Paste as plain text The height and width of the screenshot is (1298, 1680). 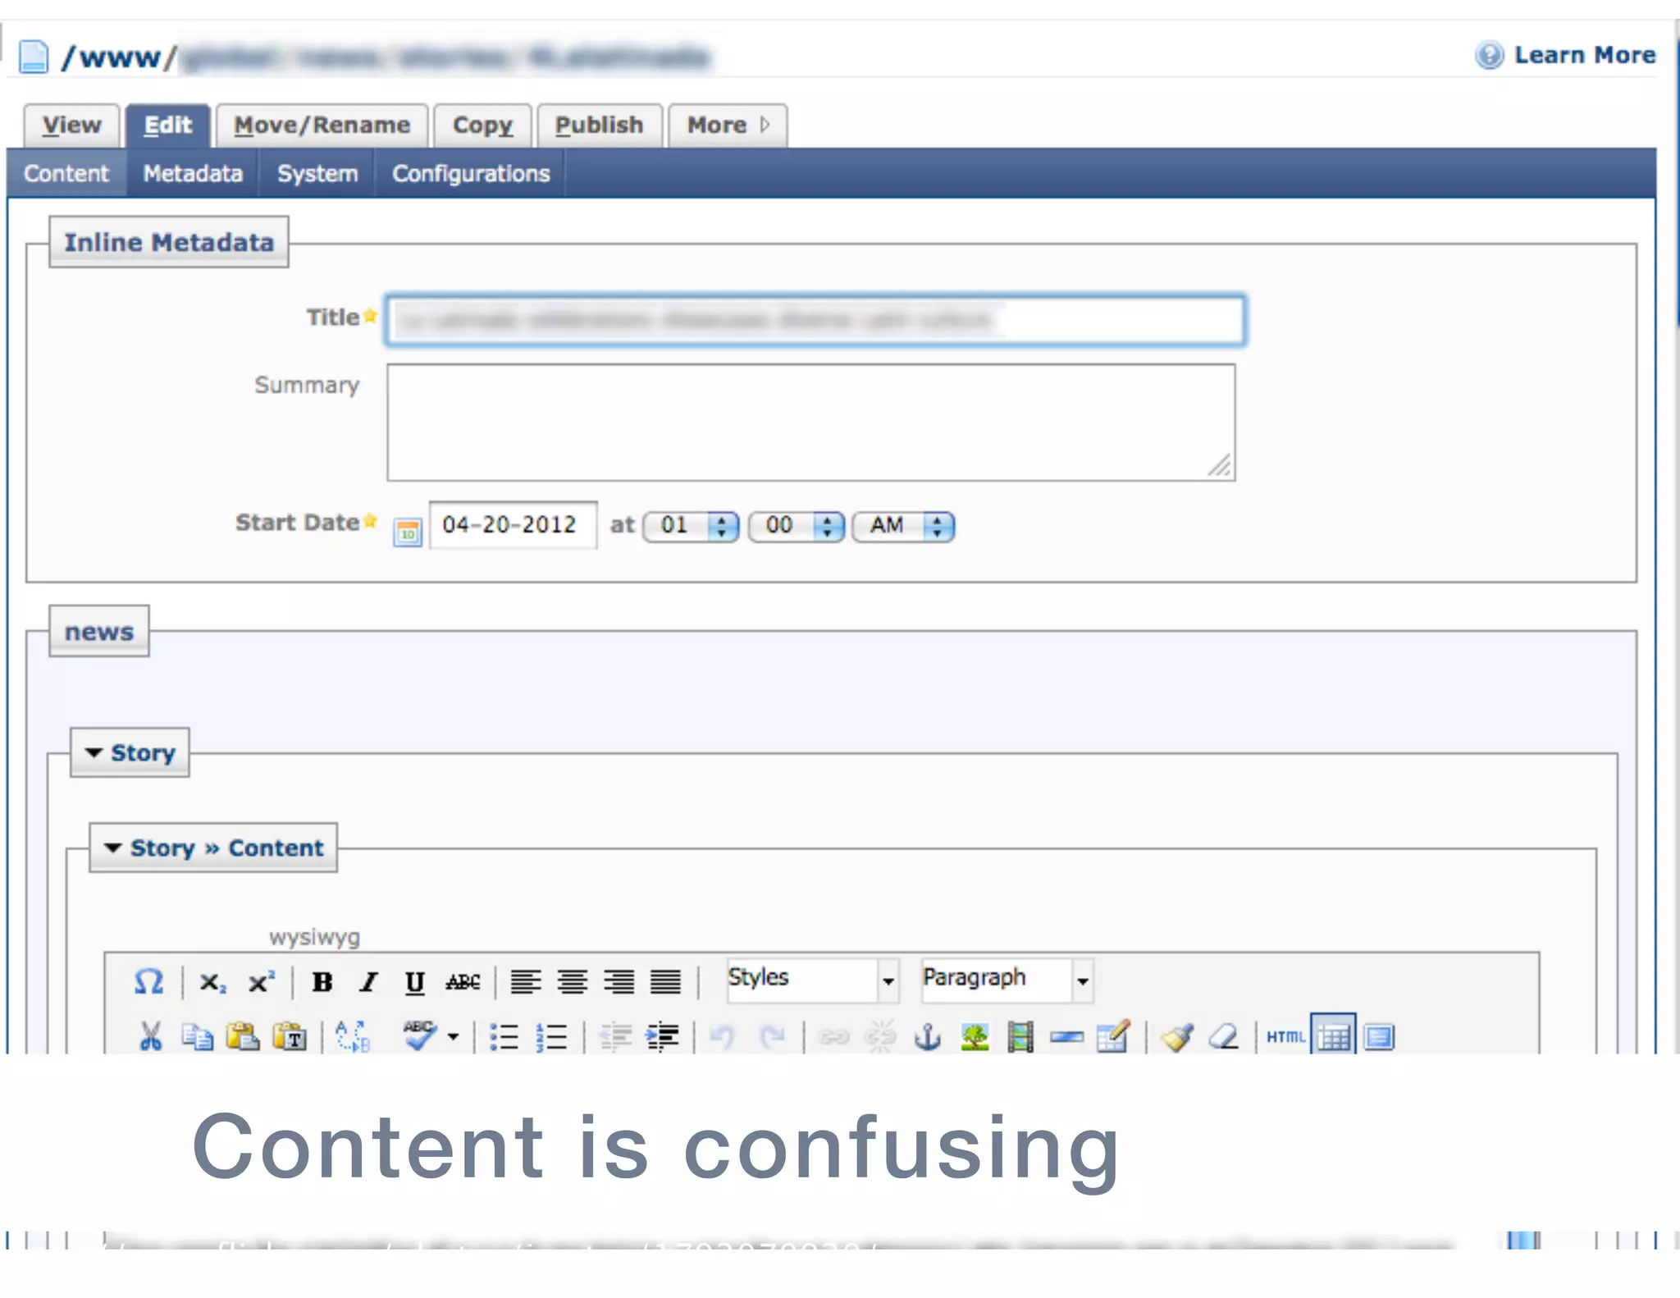pyautogui.click(x=290, y=1037)
